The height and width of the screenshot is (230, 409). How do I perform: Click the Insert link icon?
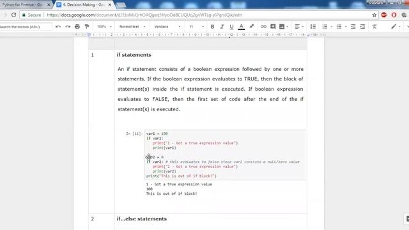[263, 27]
